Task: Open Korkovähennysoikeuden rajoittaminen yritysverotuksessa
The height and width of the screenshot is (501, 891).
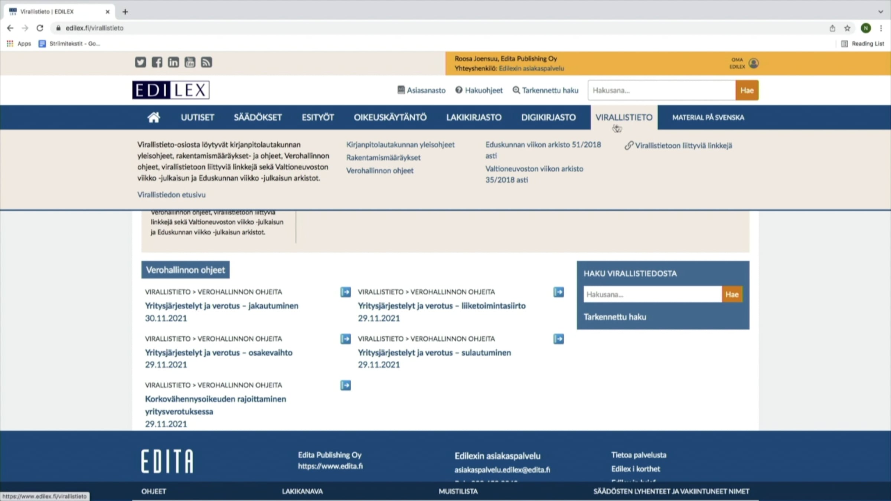Action: click(215, 405)
